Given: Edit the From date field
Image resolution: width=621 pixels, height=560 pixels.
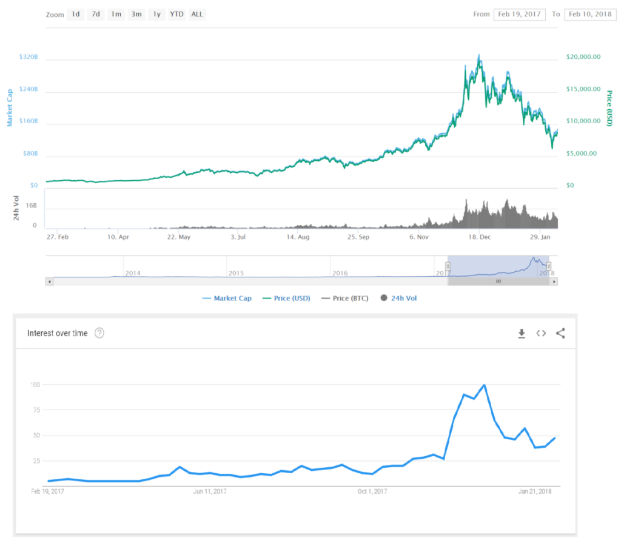Looking at the screenshot, I should click(519, 15).
